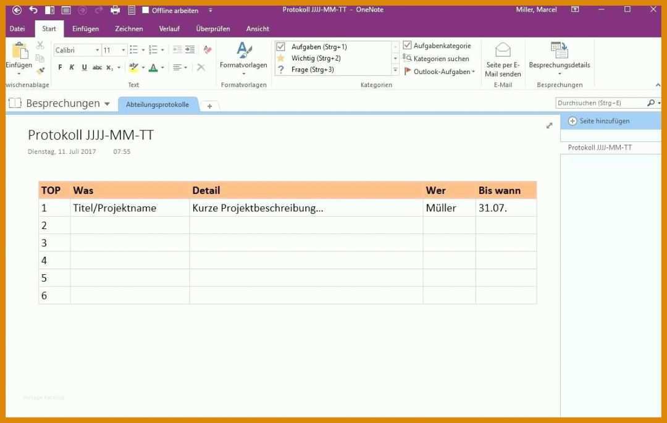
Task: Insert a bulleted list
Action: (x=133, y=50)
